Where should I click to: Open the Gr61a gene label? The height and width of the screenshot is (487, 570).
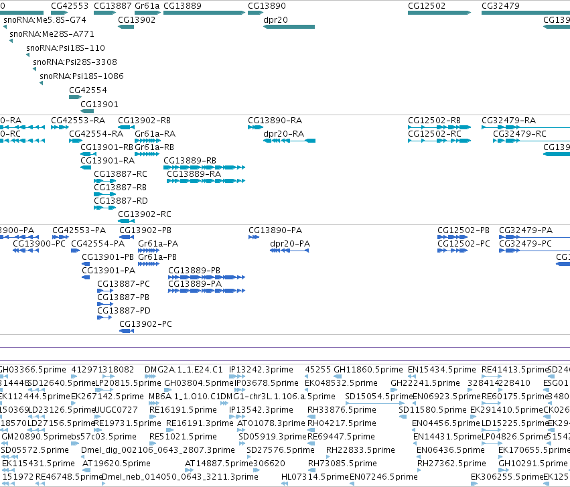(147, 6)
